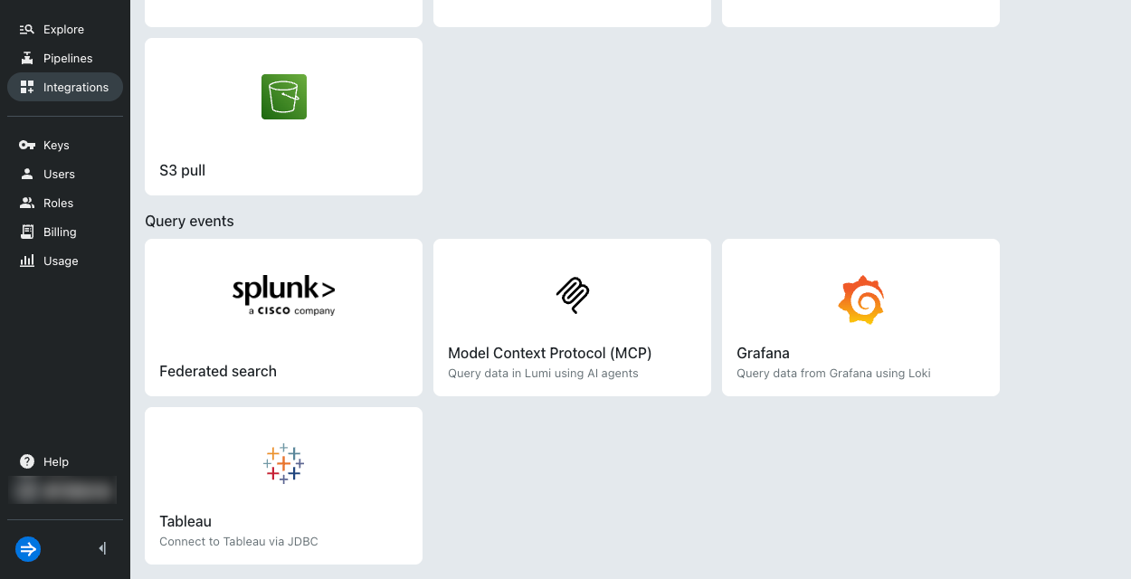
Task: Go to the Pipelines menu item
Action: (68, 59)
